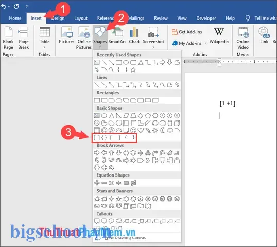This screenshot has height=247, width=277.
Task: Insert a Chart
Action: (x=134, y=35)
